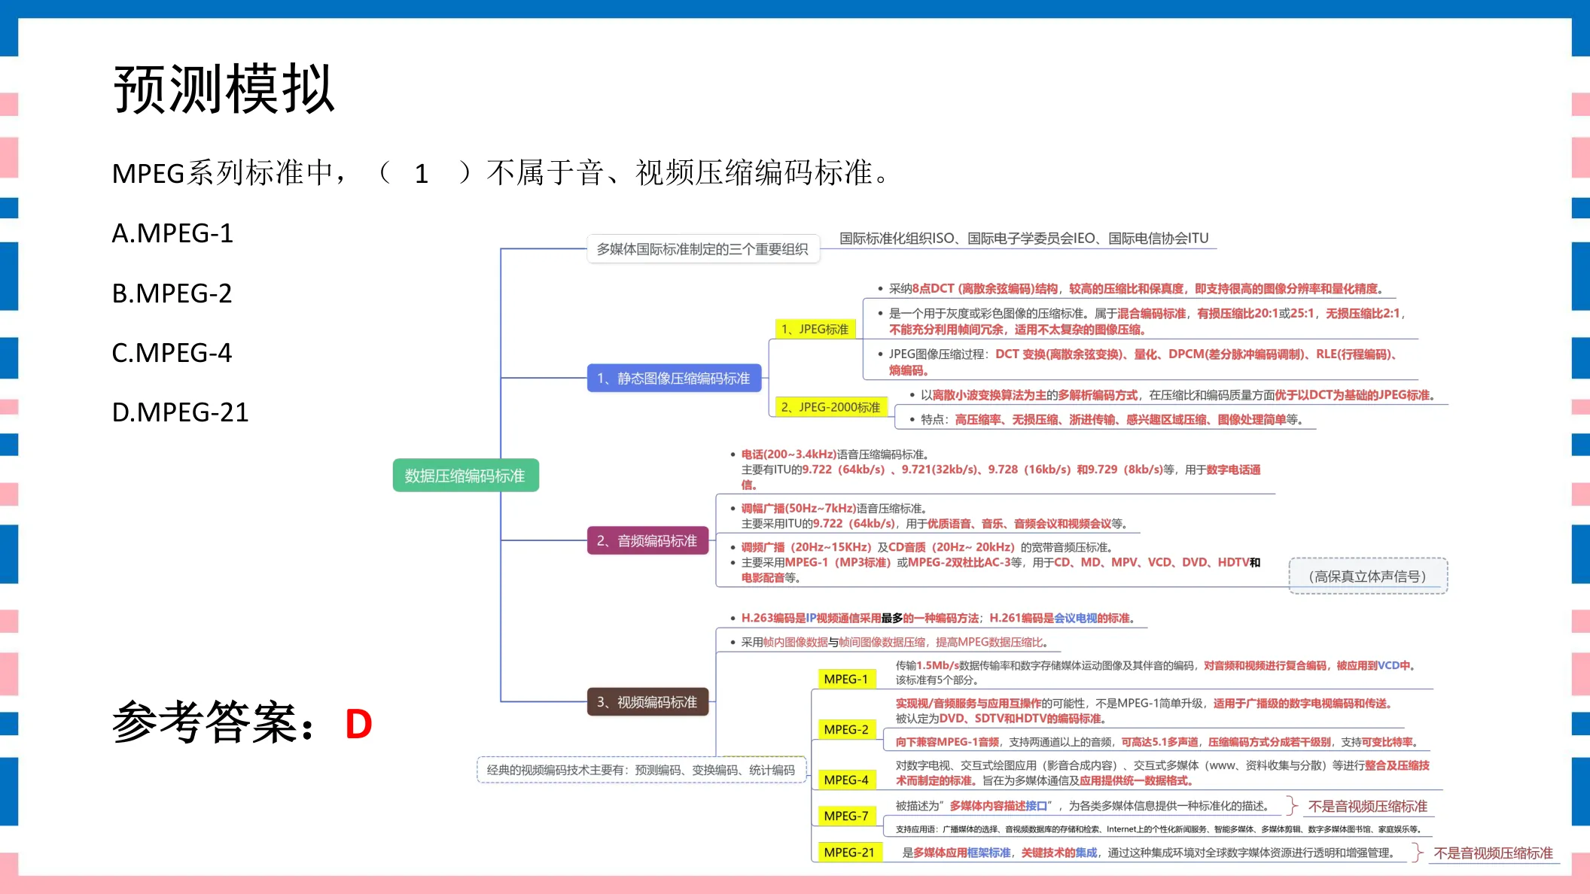The width and height of the screenshot is (1590, 894).
Task: Click the dashed note （高保真立体声信号）
Action: pyautogui.click(x=1368, y=576)
